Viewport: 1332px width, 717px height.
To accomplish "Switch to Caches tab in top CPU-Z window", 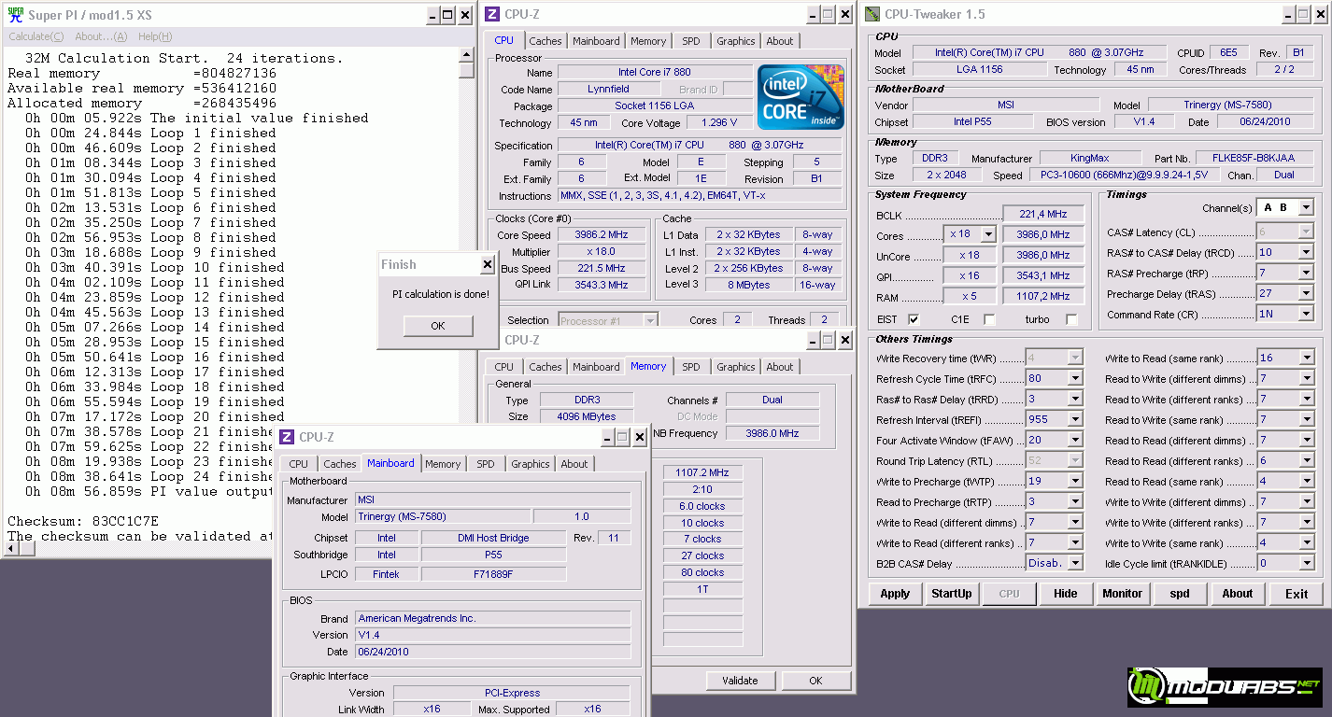I will click(546, 41).
